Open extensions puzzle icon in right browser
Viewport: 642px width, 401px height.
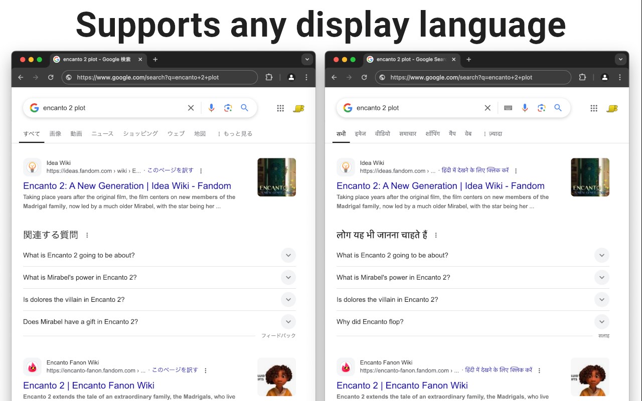[582, 77]
